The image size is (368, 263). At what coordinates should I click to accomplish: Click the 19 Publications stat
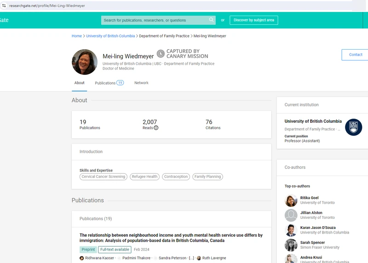point(90,125)
